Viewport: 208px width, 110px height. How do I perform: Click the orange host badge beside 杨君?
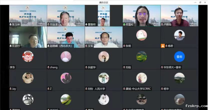point(163,46)
